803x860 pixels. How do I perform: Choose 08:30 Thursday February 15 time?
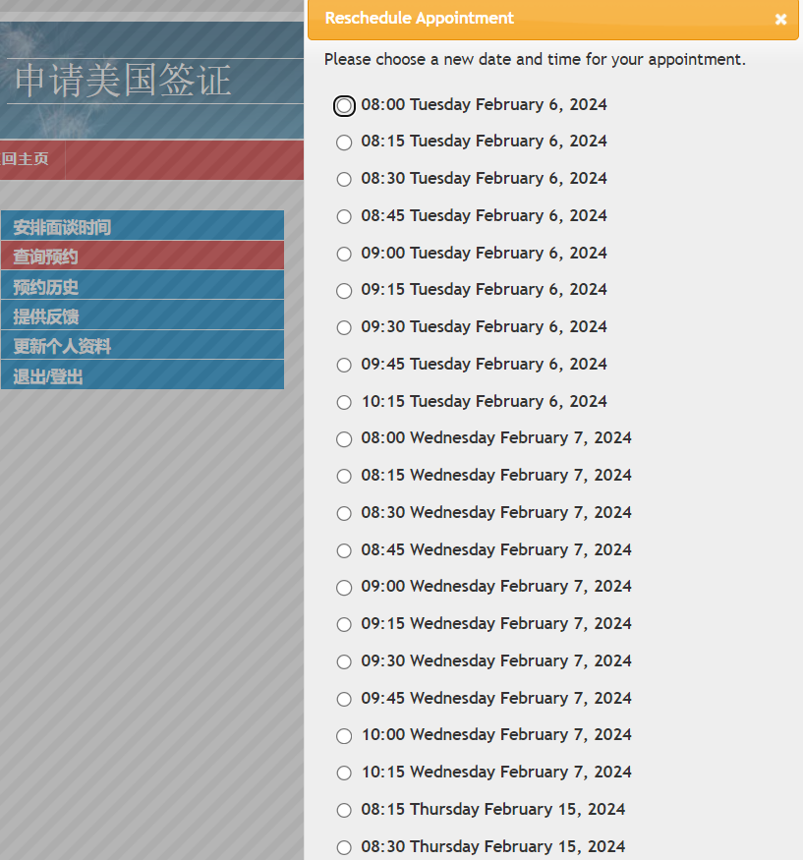[x=344, y=847]
